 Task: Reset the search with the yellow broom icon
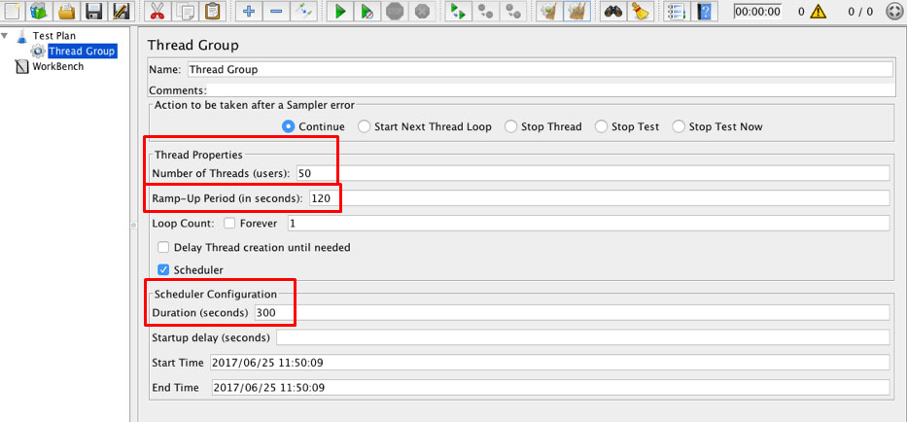[x=640, y=11]
